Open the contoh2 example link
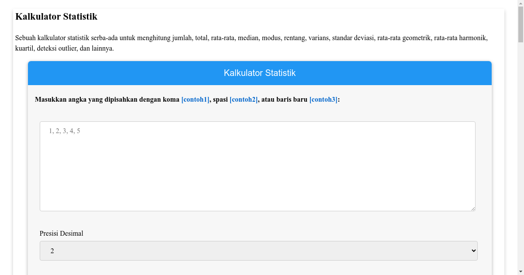This screenshot has height=275, width=524. pos(243,100)
